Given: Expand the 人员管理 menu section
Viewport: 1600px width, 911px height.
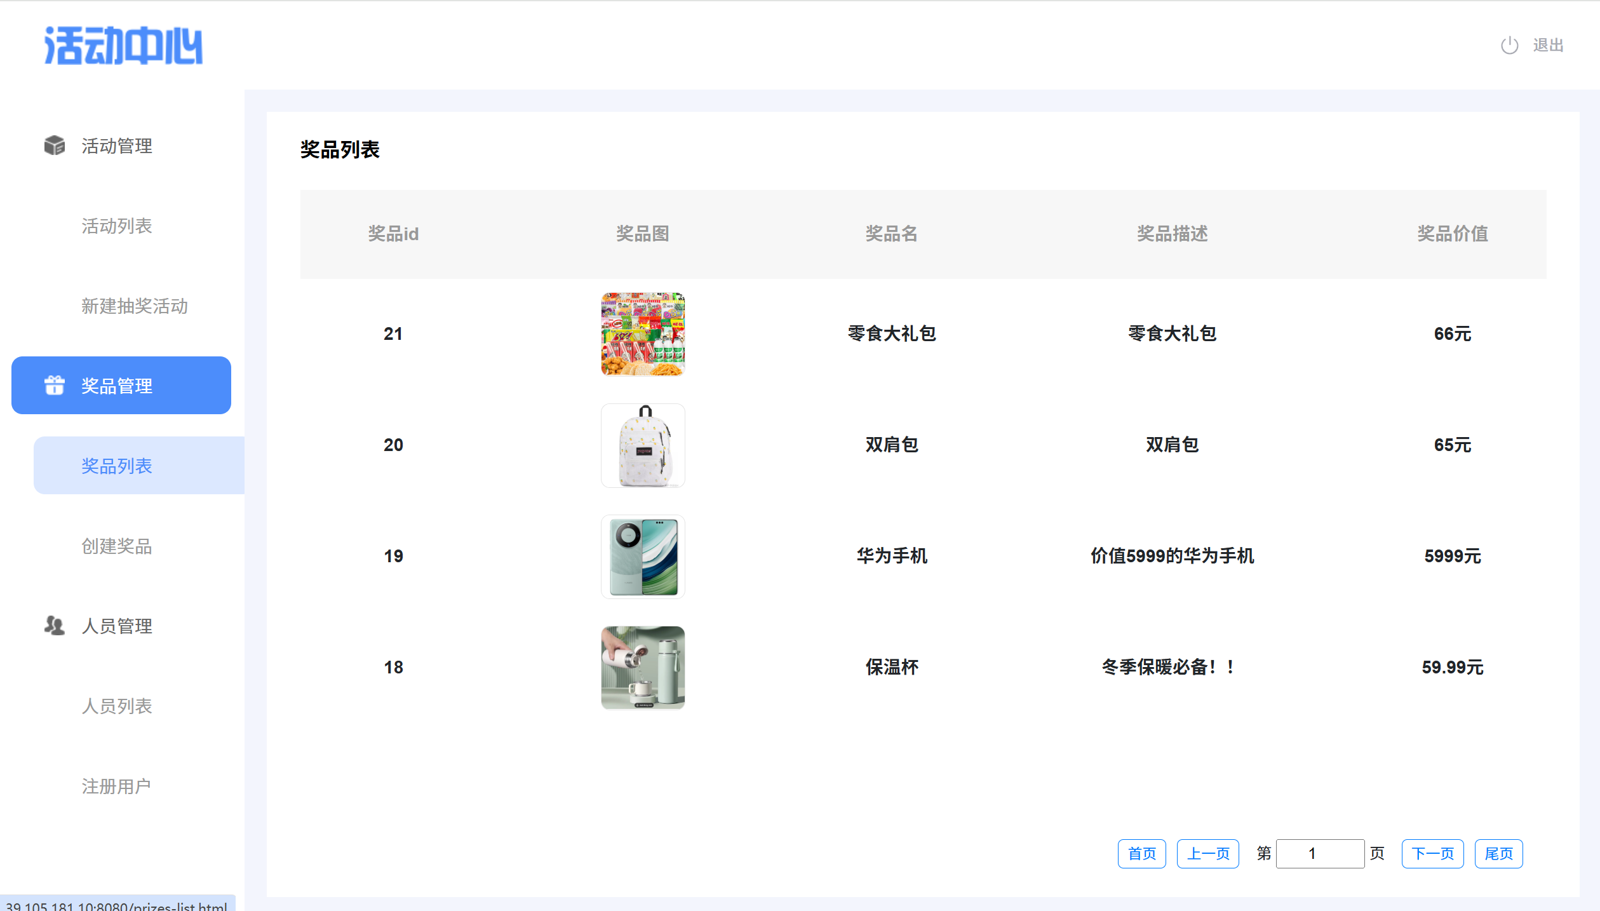Looking at the screenshot, I should (117, 626).
